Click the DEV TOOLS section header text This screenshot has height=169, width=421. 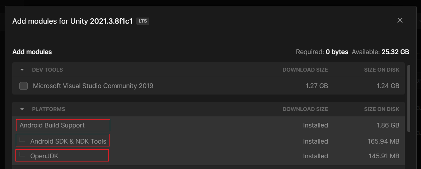[47, 70]
